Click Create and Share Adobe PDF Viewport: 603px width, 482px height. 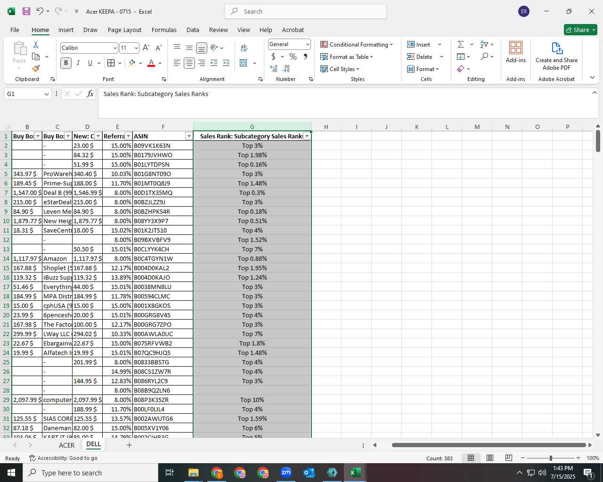(556, 56)
